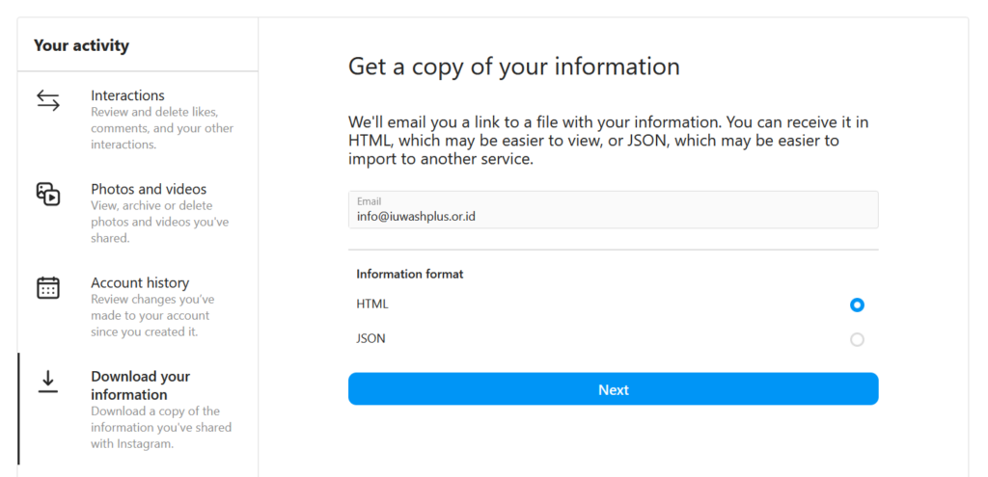Click the Interactions arrows icon
Screen dimensions: 988x477
(x=48, y=100)
